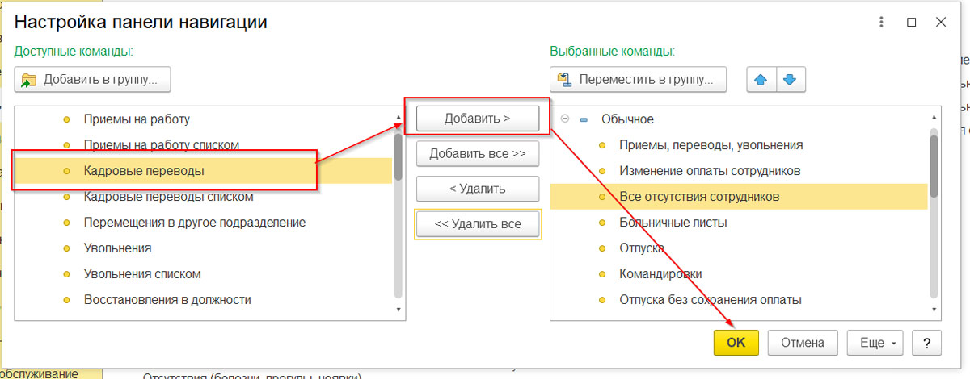The height and width of the screenshot is (379, 970).
Task: Click the available list scroll-down arrow
Action: (x=398, y=309)
